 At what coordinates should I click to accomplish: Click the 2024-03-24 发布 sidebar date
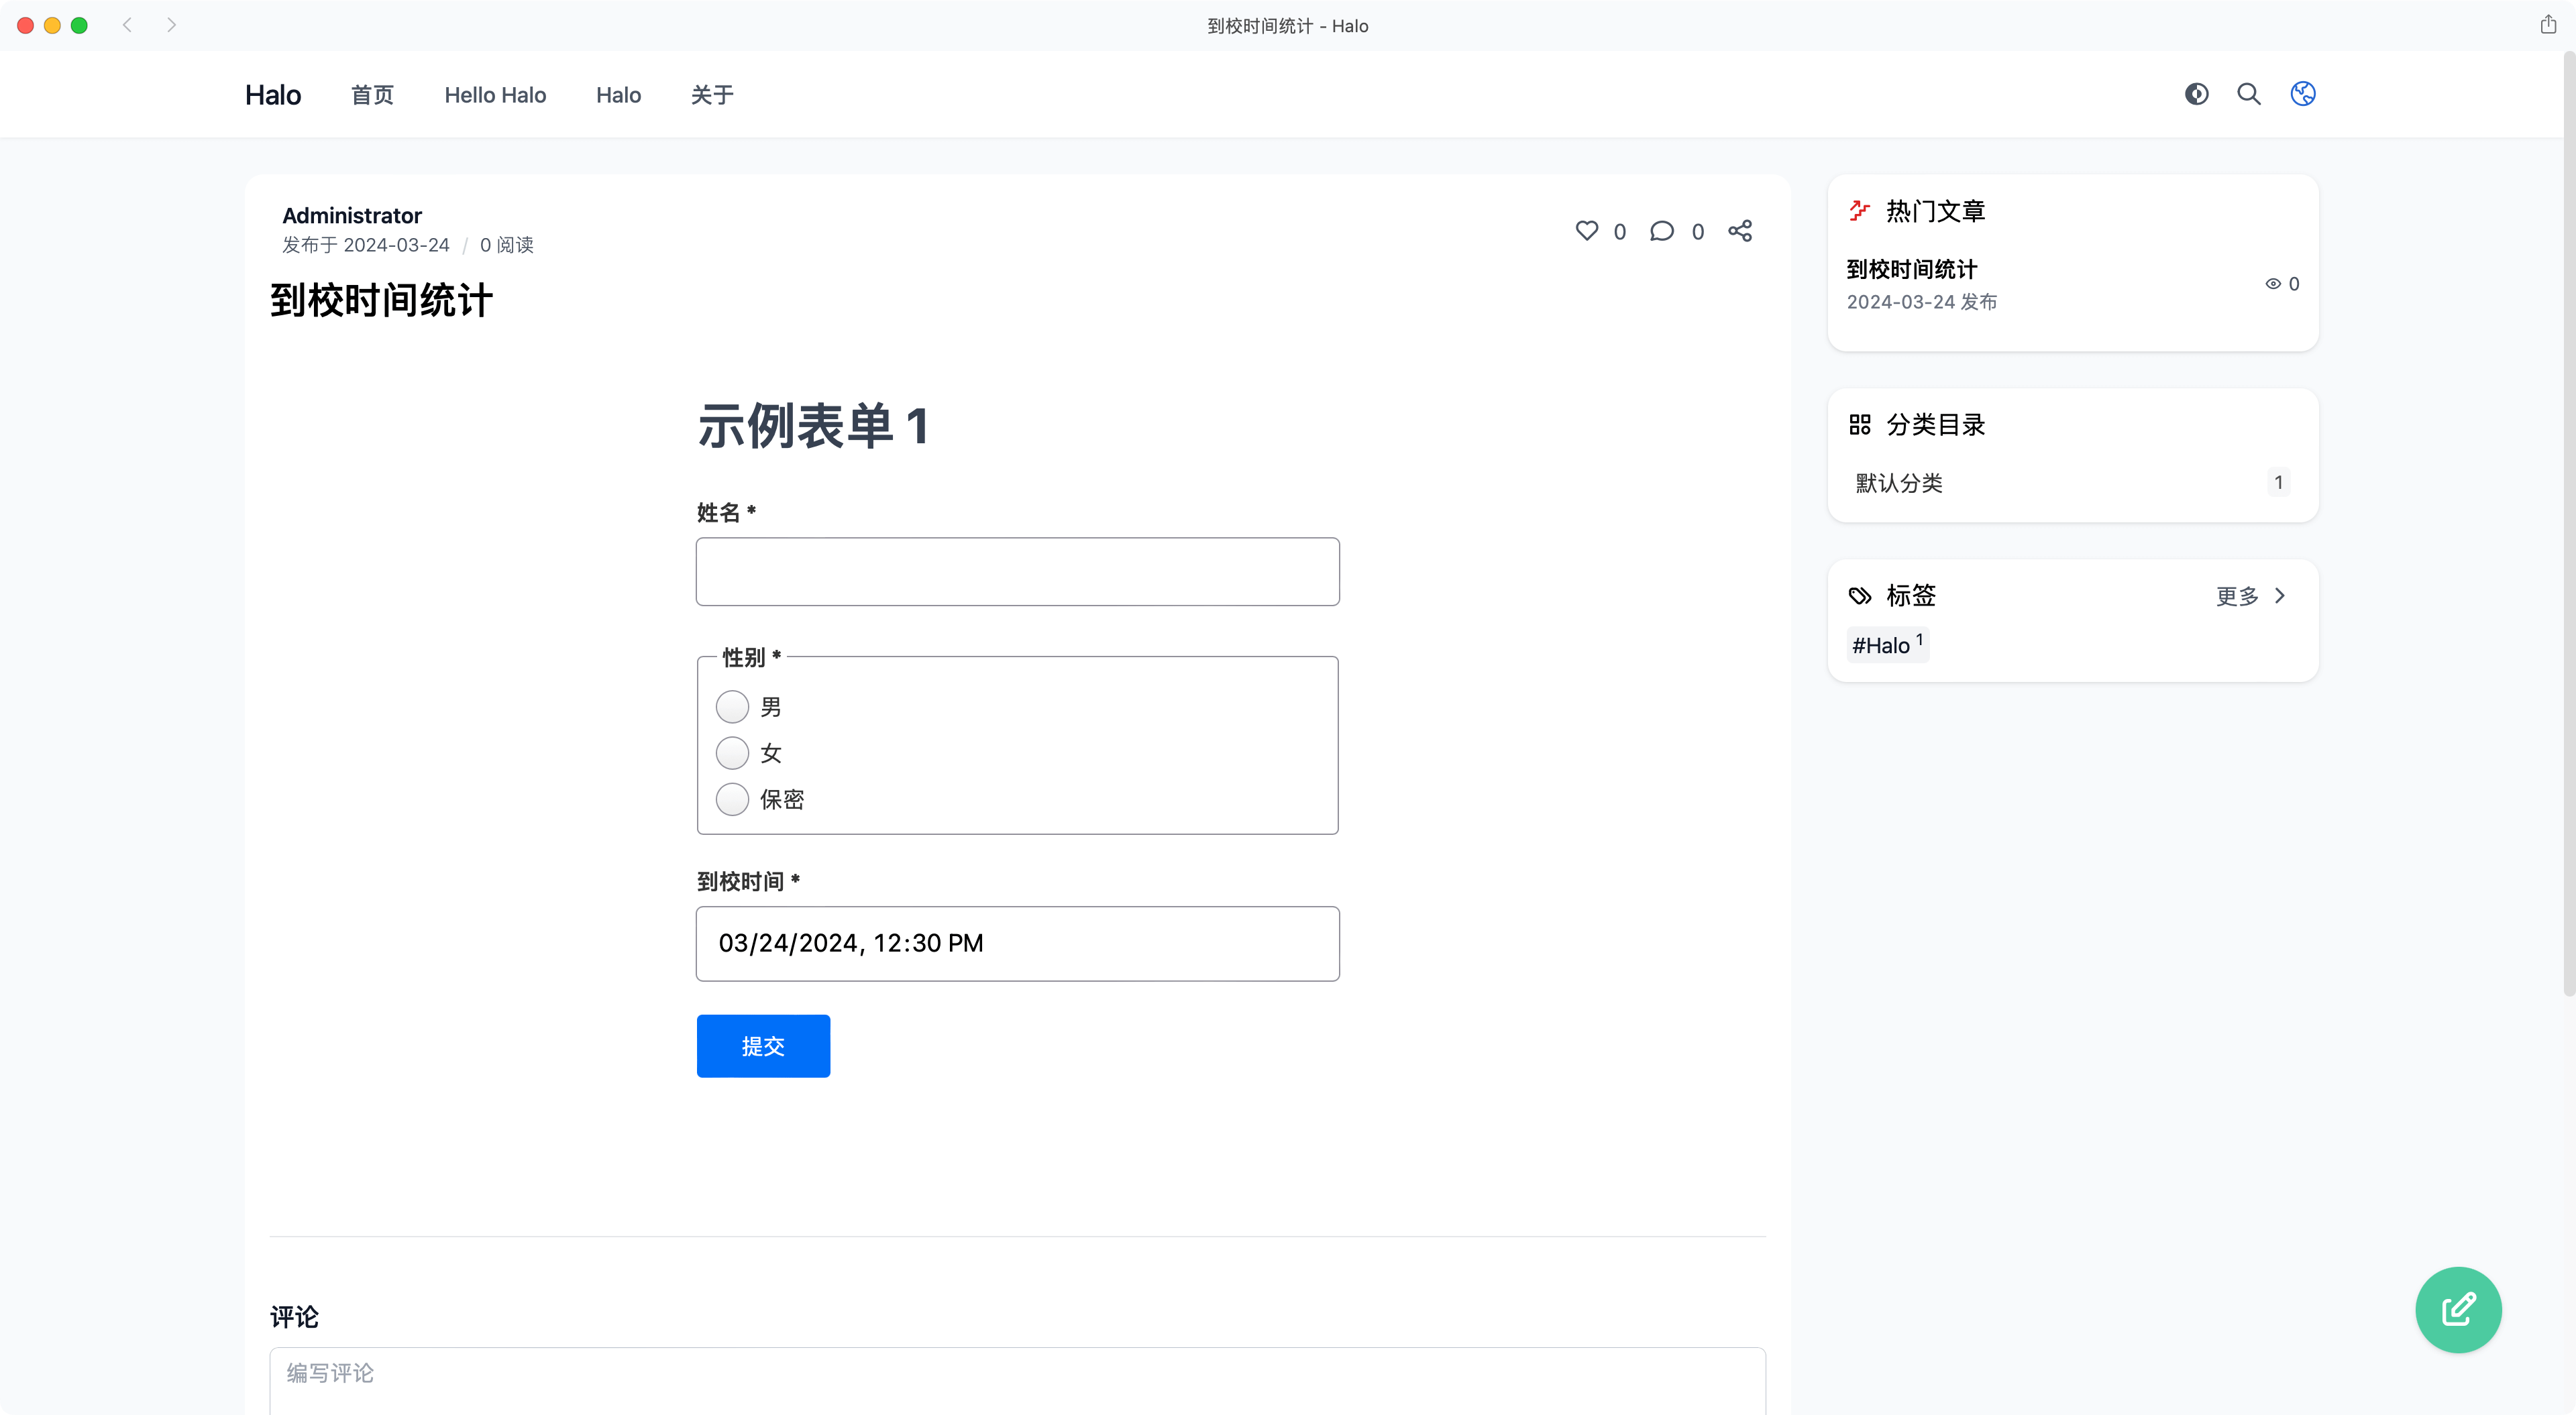pos(1921,302)
